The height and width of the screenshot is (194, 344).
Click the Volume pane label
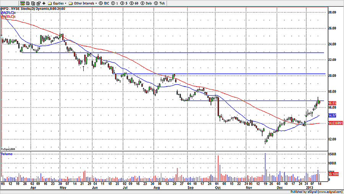click(6, 154)
